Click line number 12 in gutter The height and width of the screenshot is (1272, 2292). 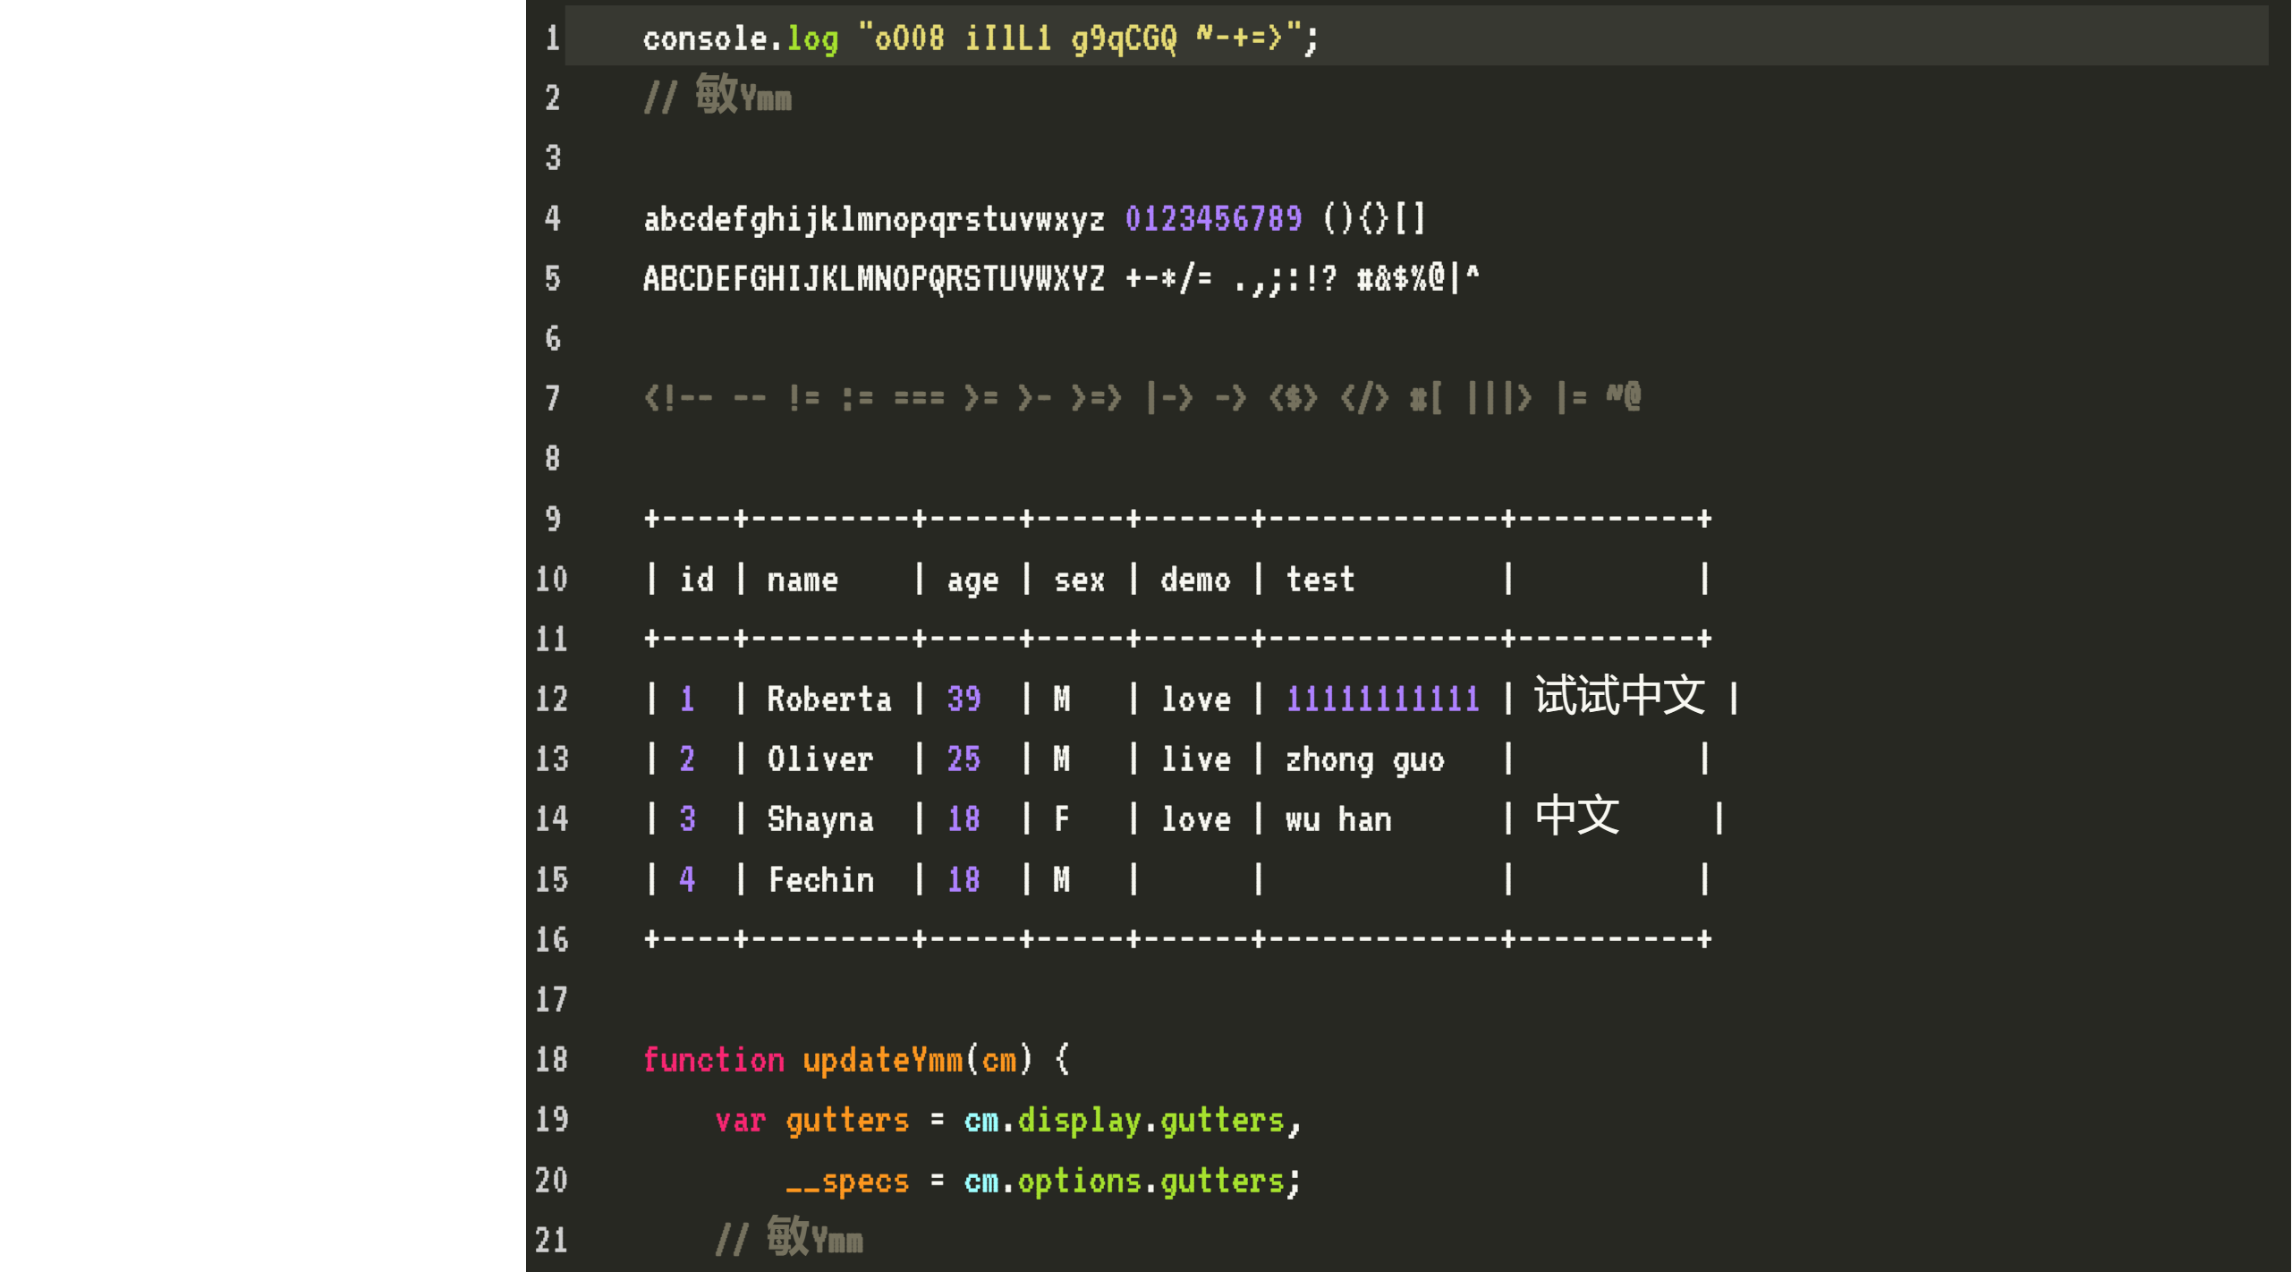551,699
